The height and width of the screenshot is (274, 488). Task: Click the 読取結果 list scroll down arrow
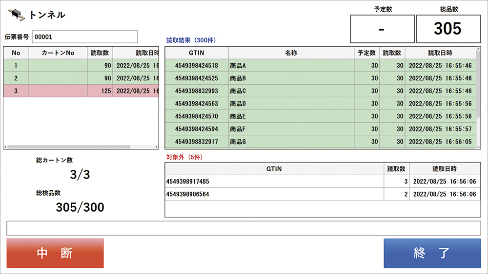click(478, 147)
